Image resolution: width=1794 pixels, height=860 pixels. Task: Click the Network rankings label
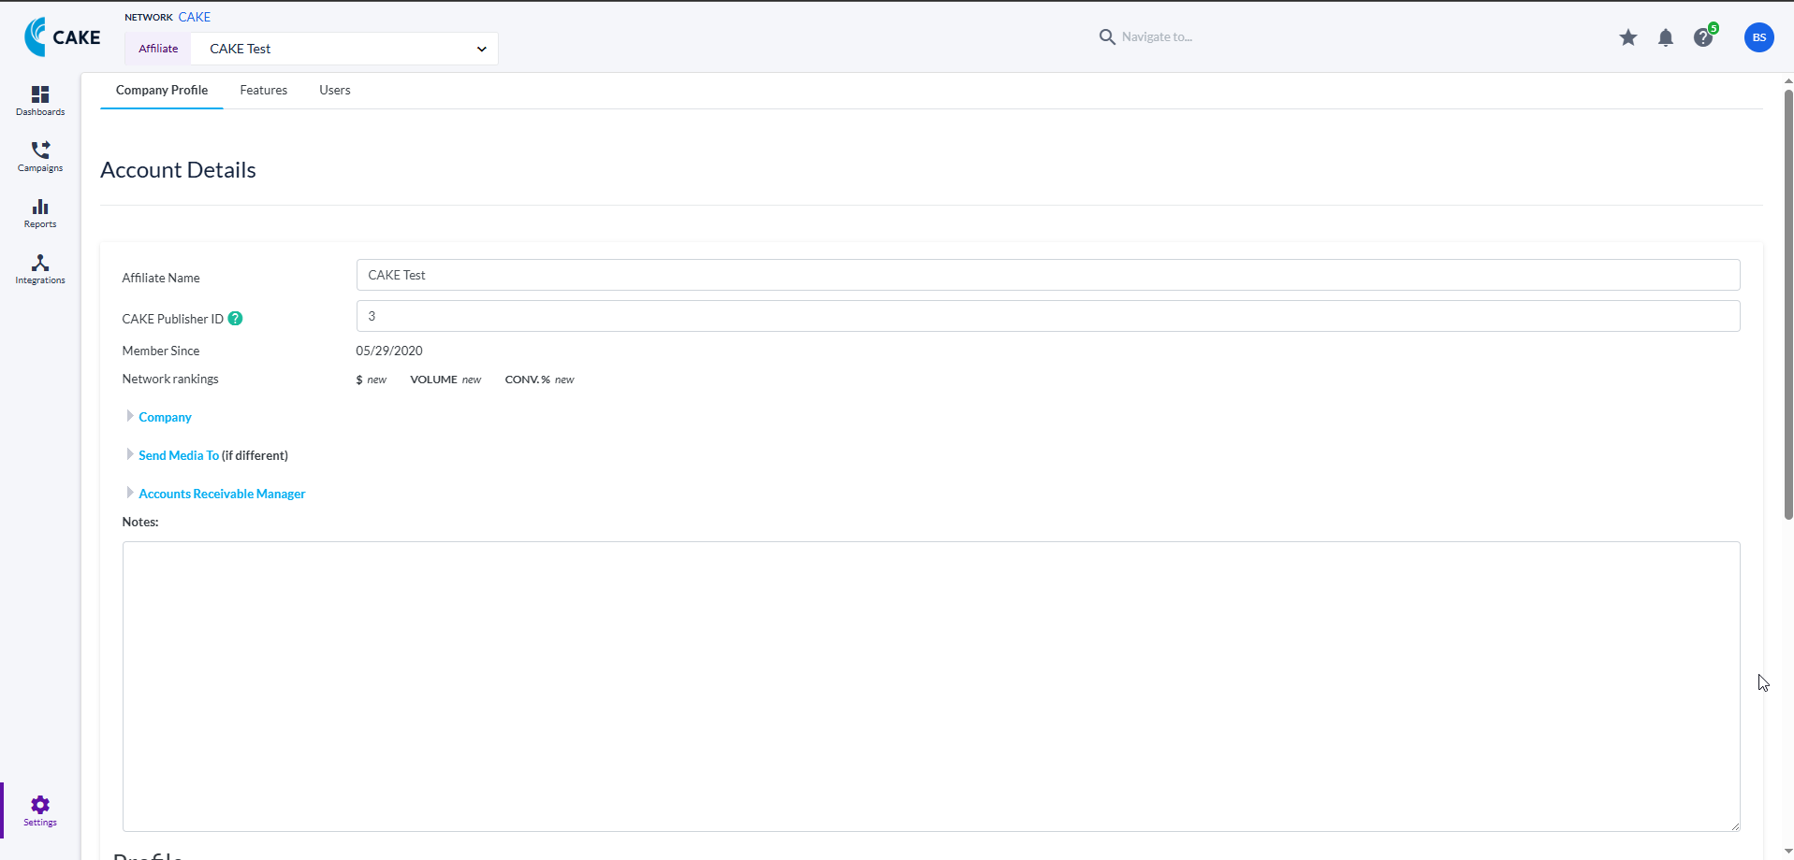pos(170,379)
